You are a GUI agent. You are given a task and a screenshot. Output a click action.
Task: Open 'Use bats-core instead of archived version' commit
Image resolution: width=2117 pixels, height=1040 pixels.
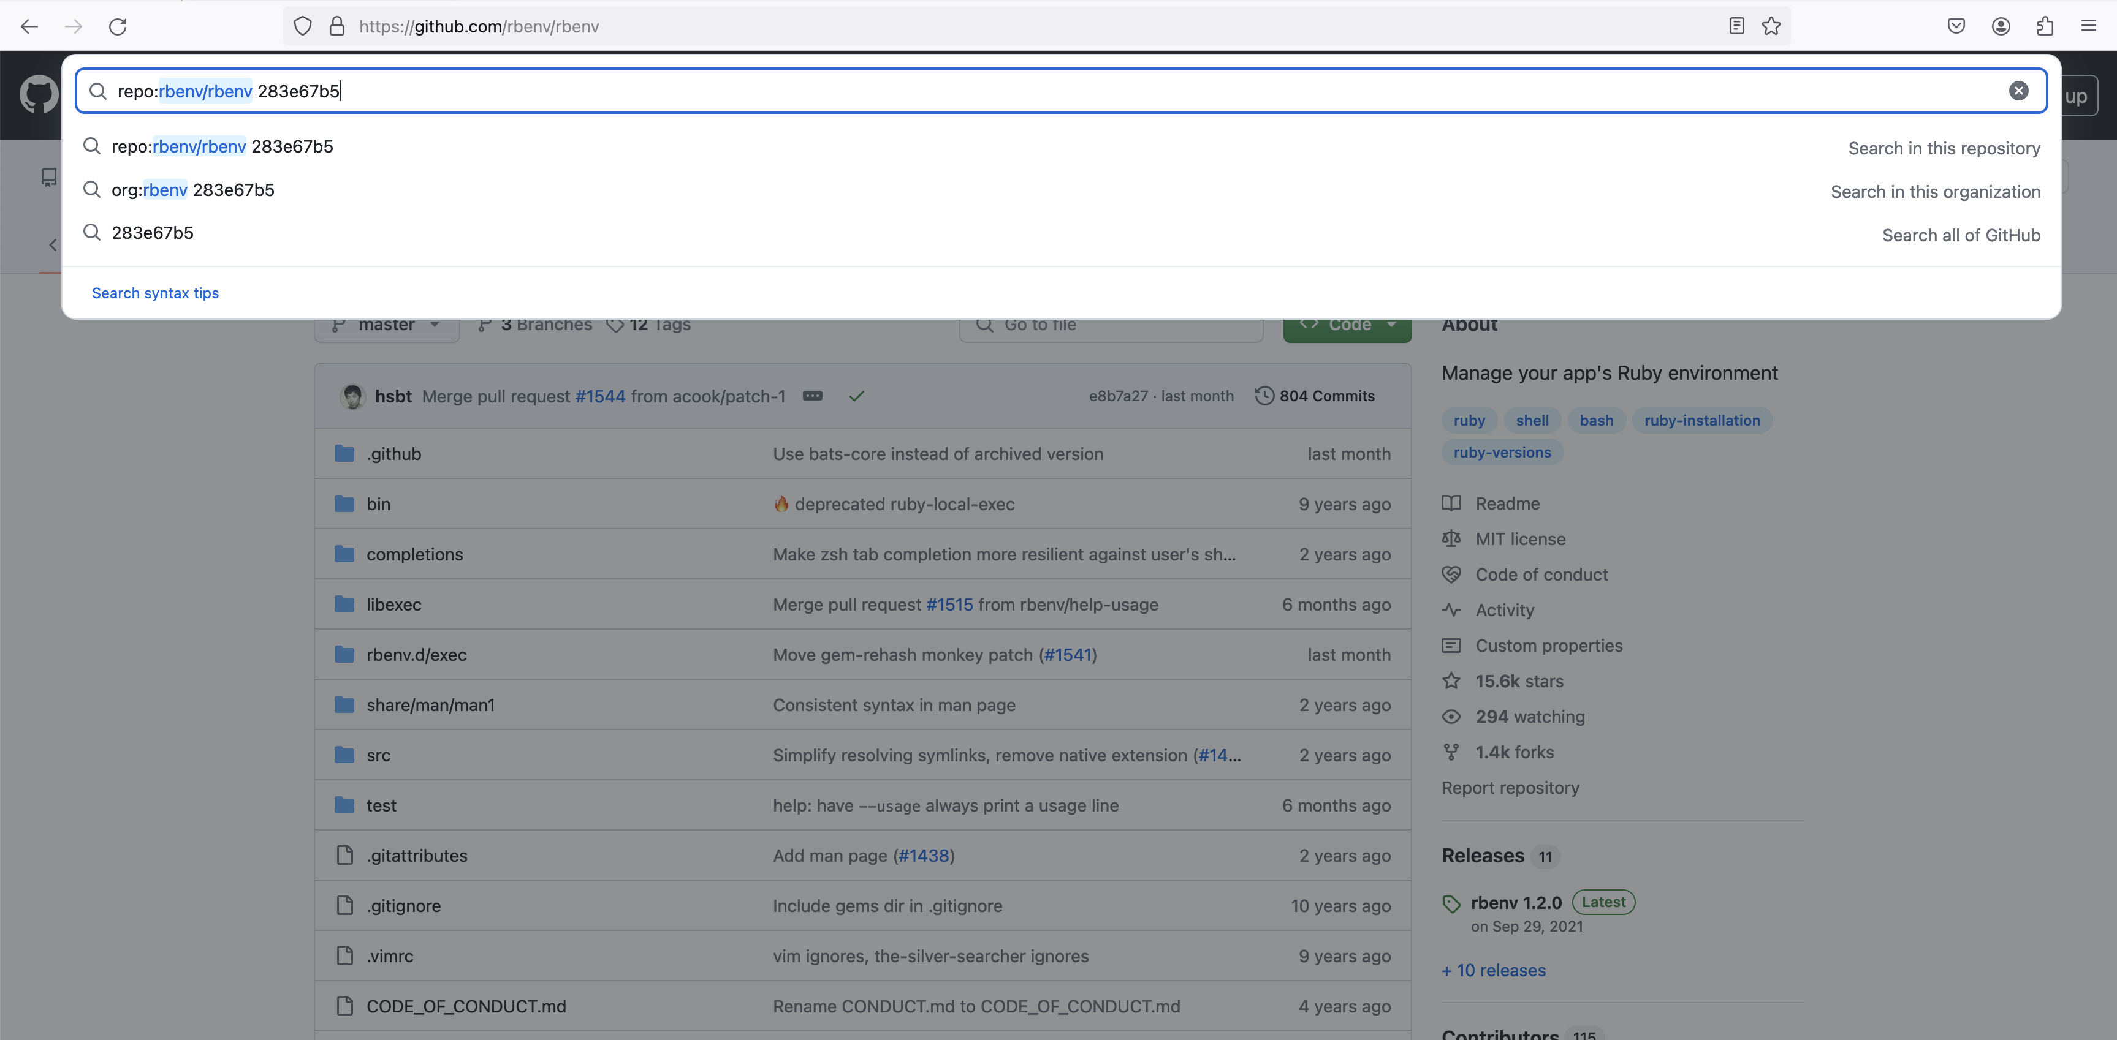[x=938, y=454]
